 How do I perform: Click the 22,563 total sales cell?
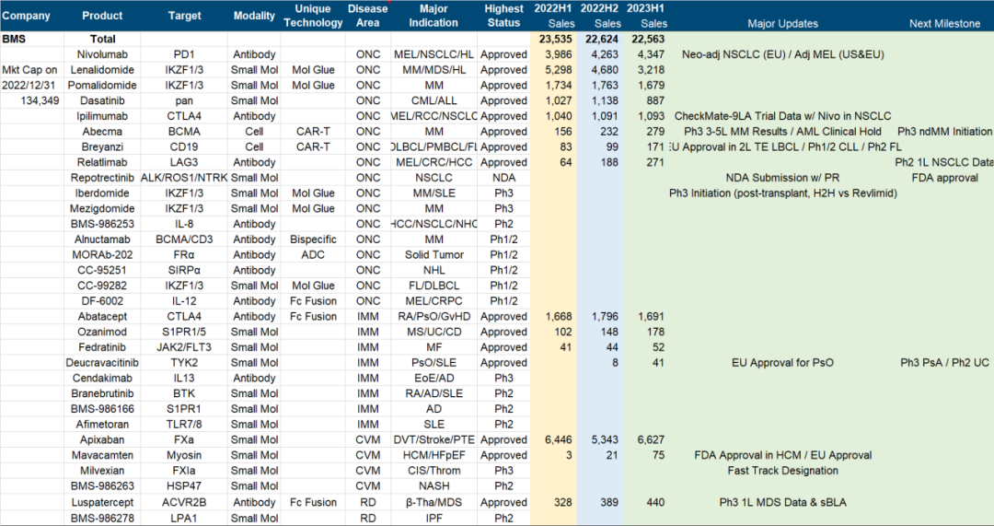coord(647,39)
